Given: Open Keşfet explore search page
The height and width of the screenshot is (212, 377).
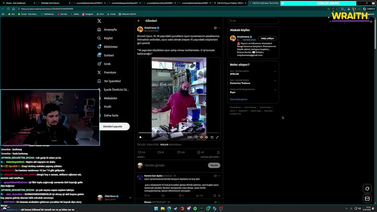Looking at the screenshot, I should [x=105, y=38].
